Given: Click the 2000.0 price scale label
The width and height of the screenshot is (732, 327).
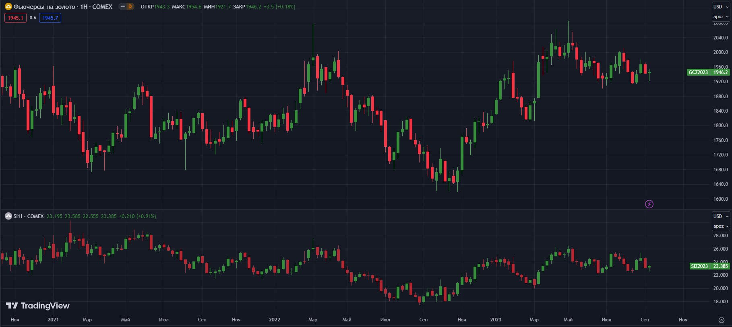Looking at the screenshot, I should [x=721, y=52].
